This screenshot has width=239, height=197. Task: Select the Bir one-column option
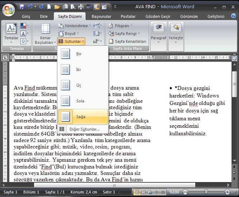pyautogui.click(x=83, y=54)
